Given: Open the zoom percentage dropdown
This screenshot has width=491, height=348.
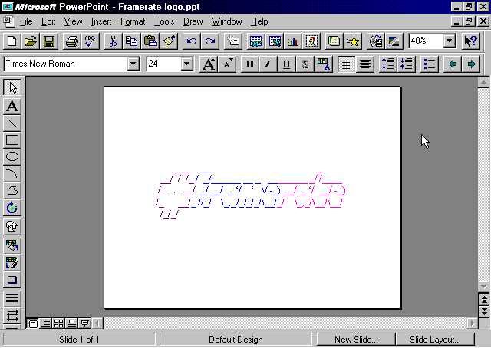Looking at the screenshot, I should click(x=449, y=41).
